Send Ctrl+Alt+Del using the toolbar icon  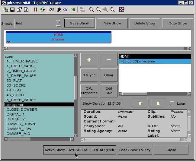(52, 10)
